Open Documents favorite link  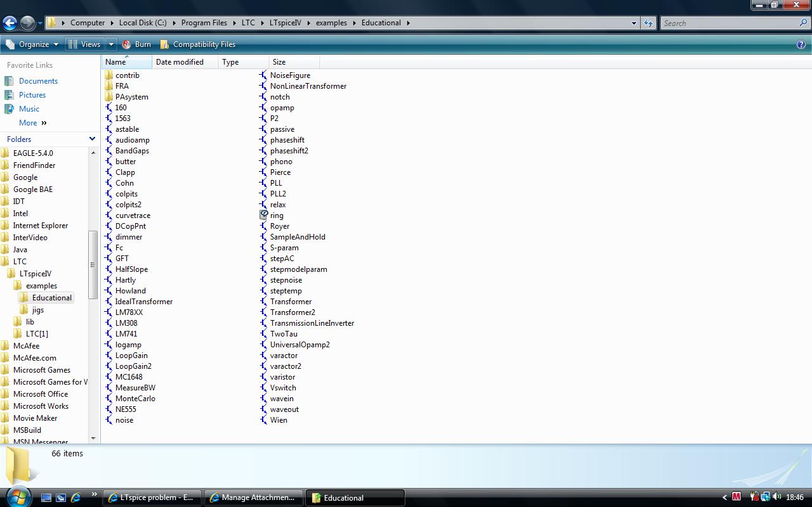coord(38,81)
